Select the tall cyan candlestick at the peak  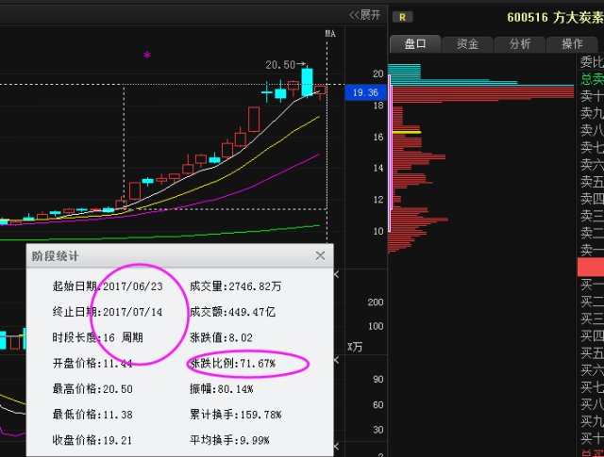point(307,79)
